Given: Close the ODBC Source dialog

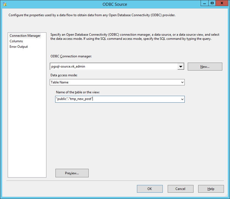Looking at the screenshot, I should coord(222,3).
